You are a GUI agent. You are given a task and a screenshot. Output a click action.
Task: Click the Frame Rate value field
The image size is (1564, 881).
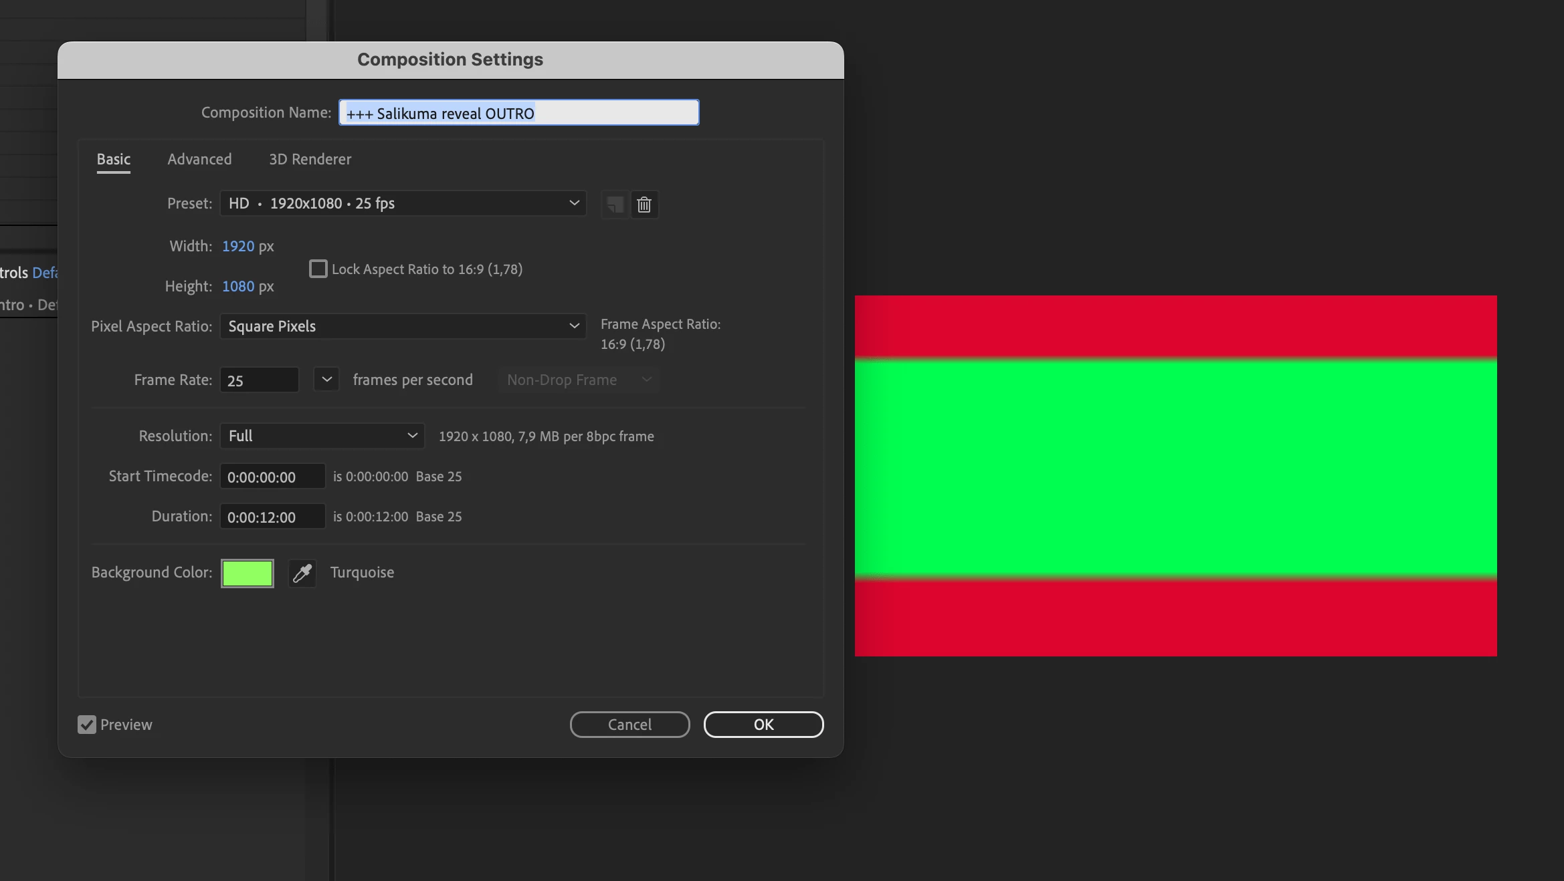click(x=259, y=380)
